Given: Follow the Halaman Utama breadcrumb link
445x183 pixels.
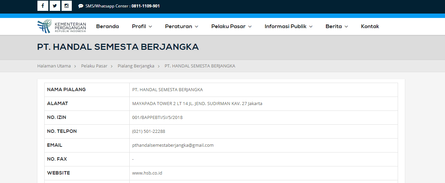Looking at the screenshot, I should tap(54, 66).
